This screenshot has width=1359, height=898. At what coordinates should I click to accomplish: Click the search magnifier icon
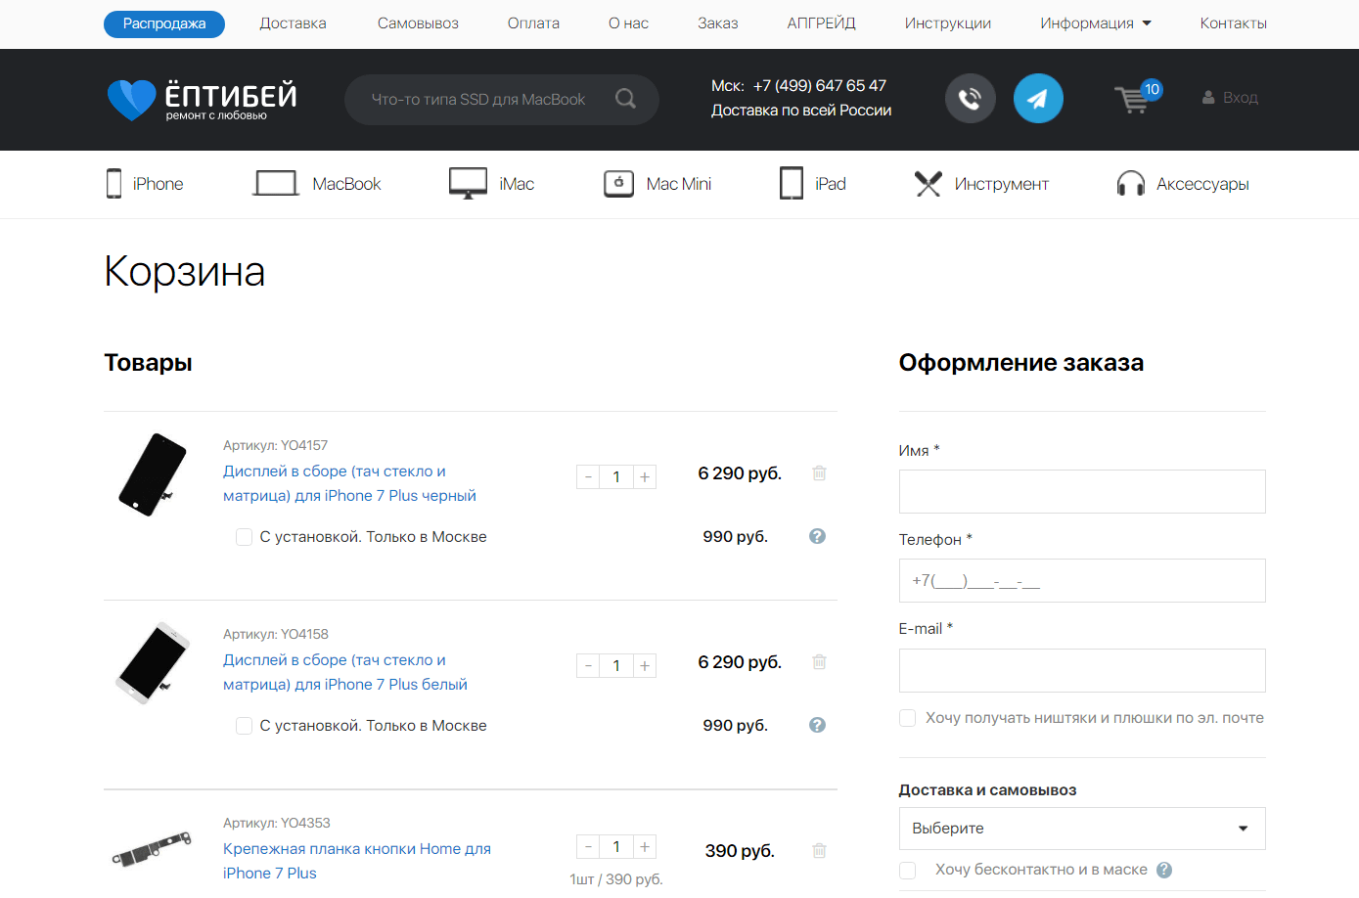click(x=626, y=99)
